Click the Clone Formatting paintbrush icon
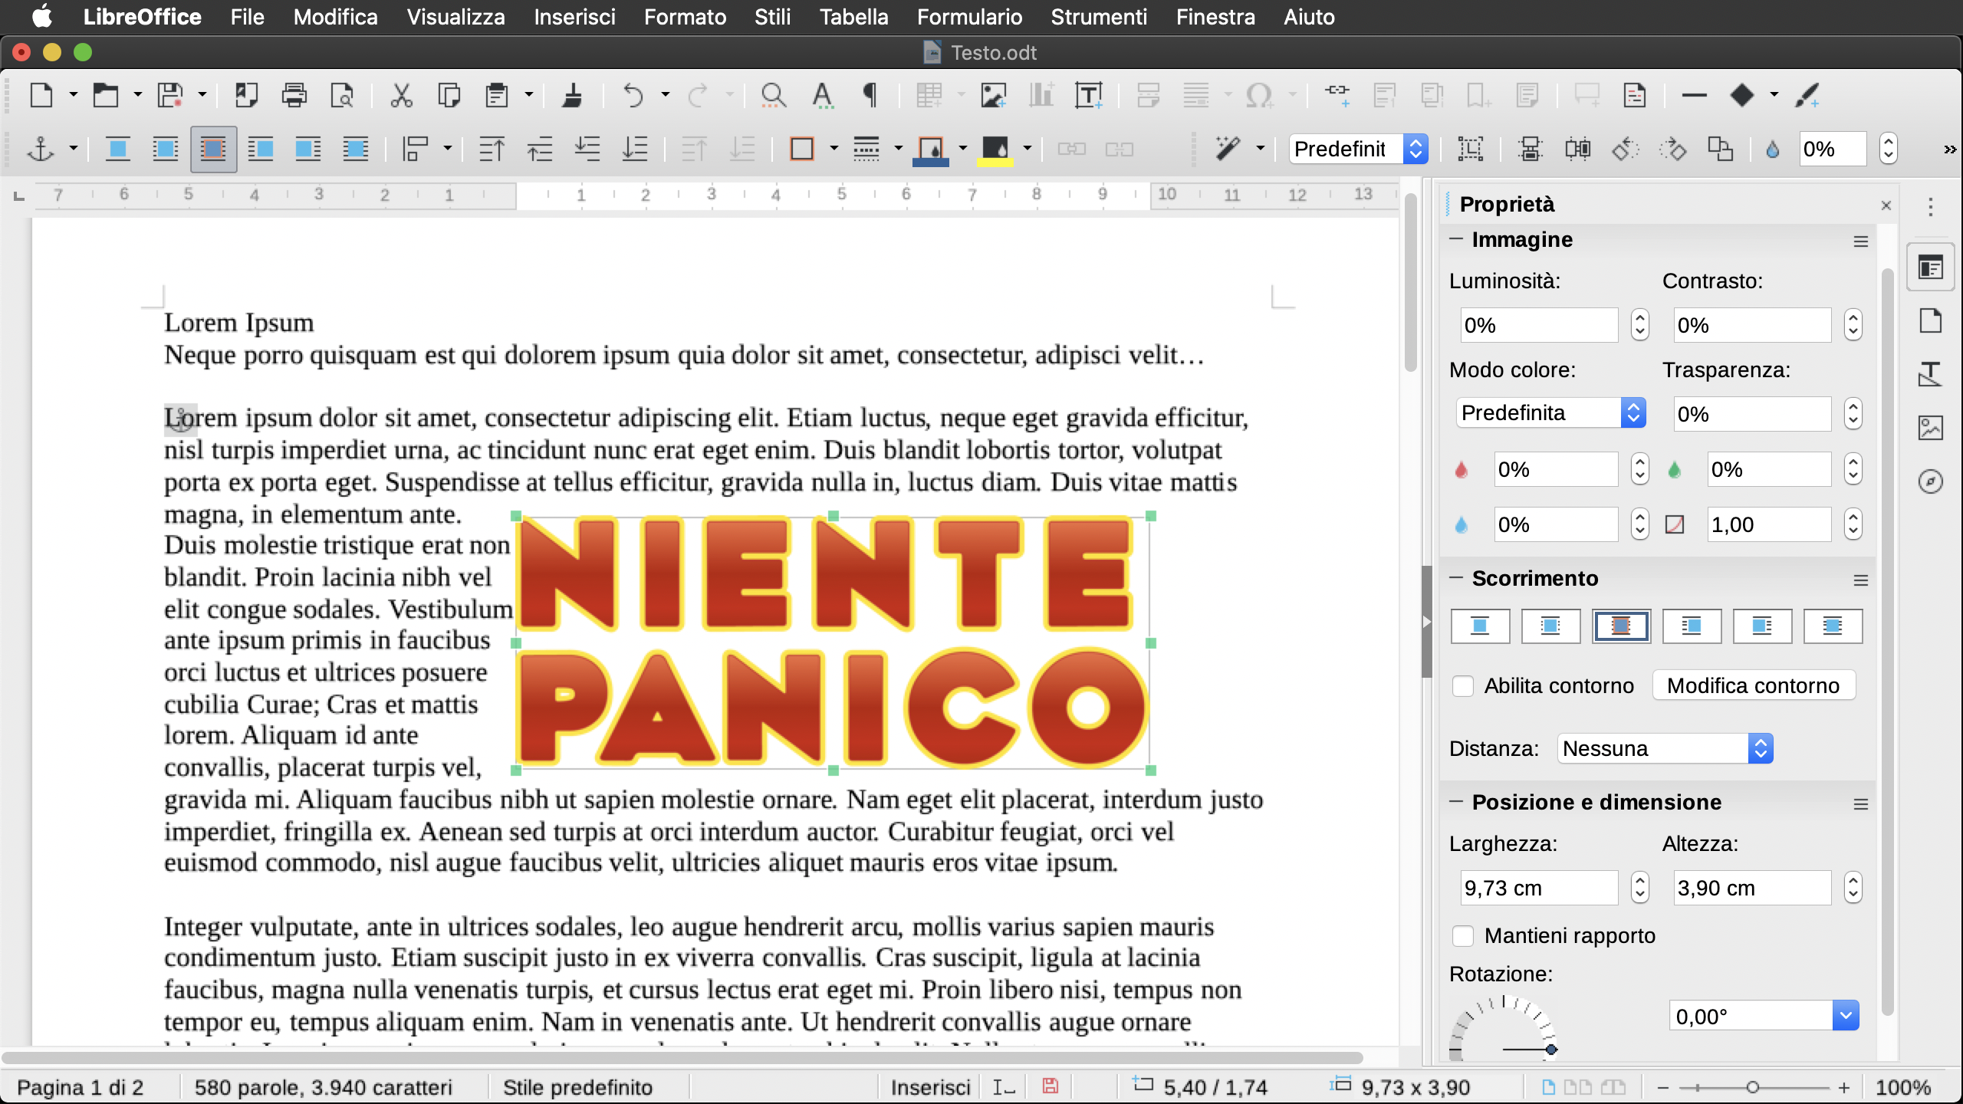Image resolution: width=1963 pixels, height=1104 pixels. click(x=572, y=95)
